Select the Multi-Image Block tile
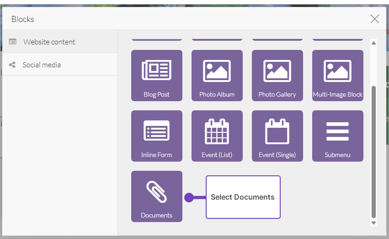The width and height of the screenshot is (389, 239). point(337,75)
